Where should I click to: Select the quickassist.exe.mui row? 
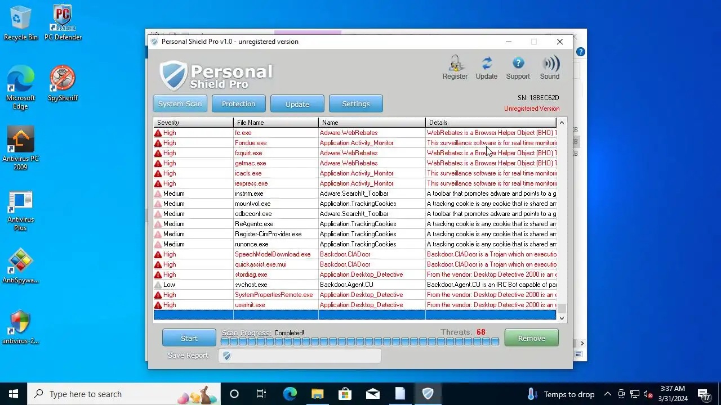click(x=355, y=264)
